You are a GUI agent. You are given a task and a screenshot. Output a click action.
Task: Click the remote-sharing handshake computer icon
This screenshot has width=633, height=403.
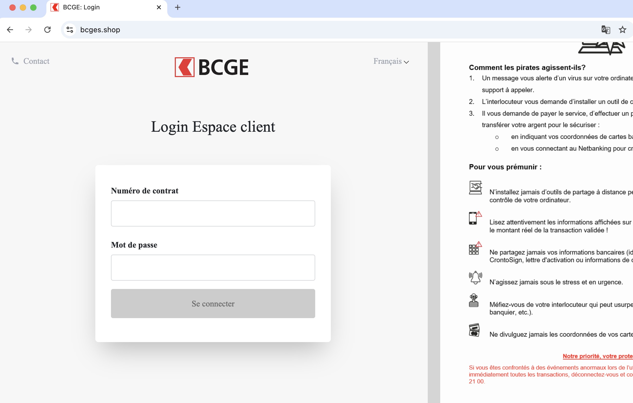pyautogui.click(x=475, y=188)
